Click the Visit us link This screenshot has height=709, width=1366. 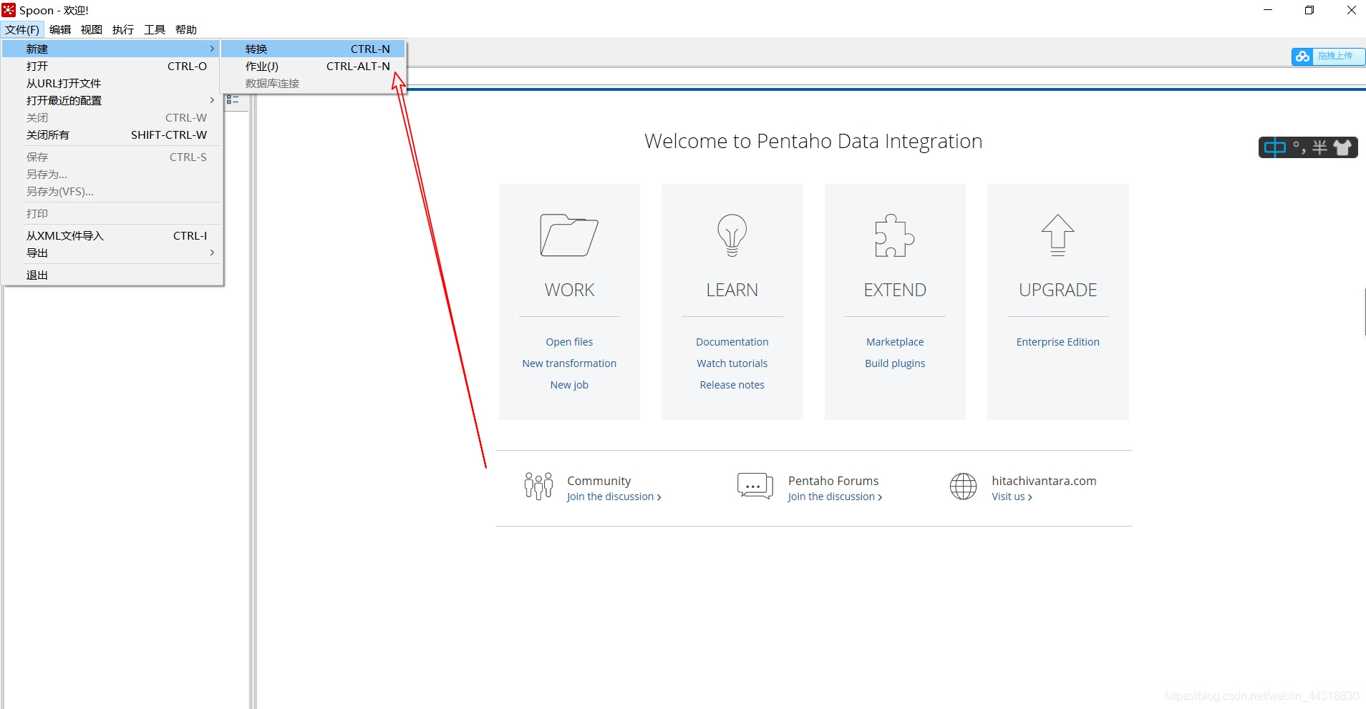tap(1012, 497)
